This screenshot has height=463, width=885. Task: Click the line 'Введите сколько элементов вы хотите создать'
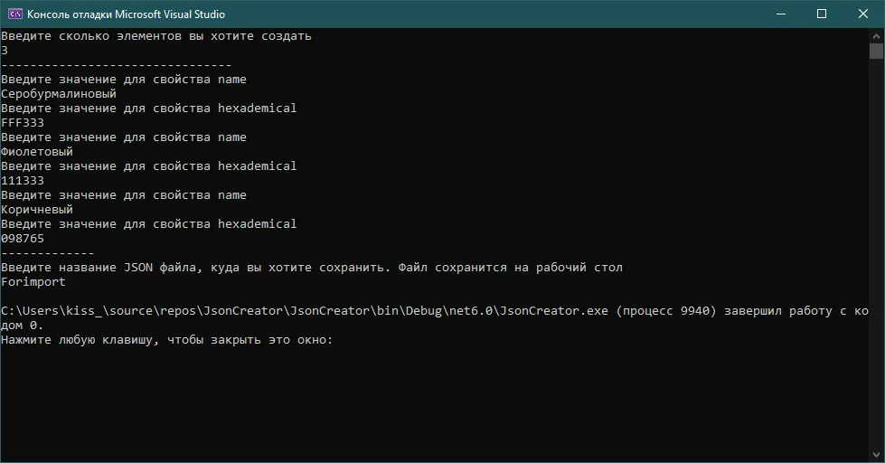click(156, 36)
